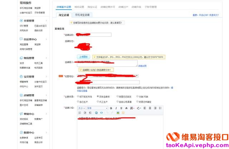This screenshot has width=229, height=149.
Task: Click the 上传图标 upload button
Action: (x=83, y=57)
